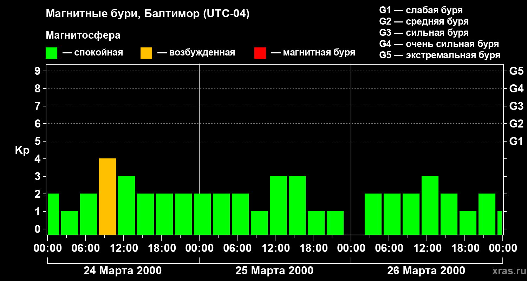Click the 25 Марта 2000 date label
The height and width of the screenshot is (281, 527).
pyautogui.click(x=274, y=271)
